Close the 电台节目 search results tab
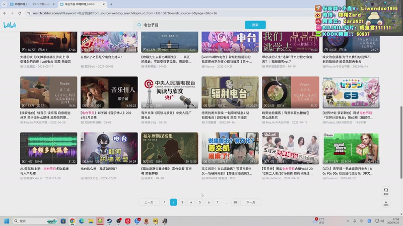 [x=104, y=4]
